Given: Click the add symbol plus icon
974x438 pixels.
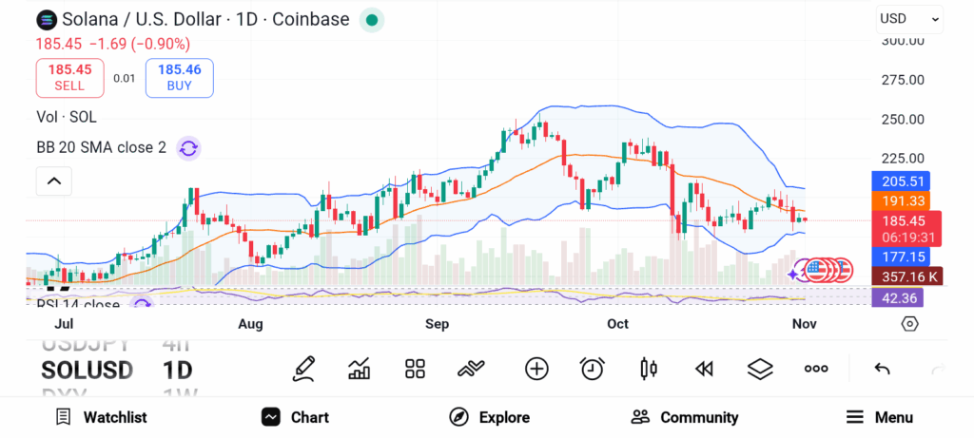Looking at the screenshot, I should click(536, 369).
